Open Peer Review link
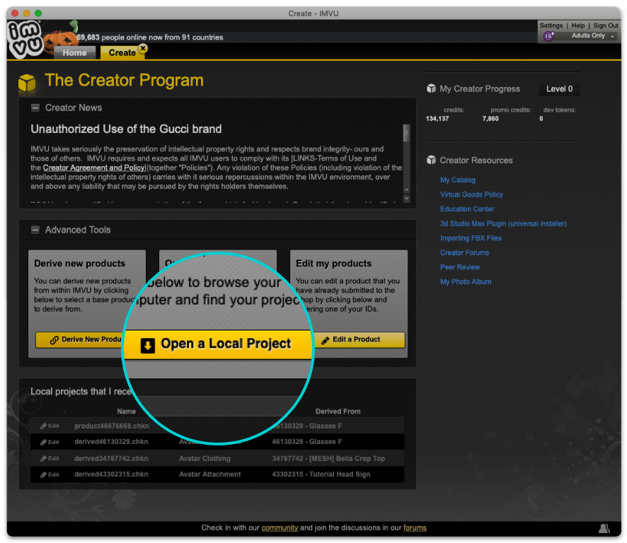This screenshot has height=543, width=627. 460,267
